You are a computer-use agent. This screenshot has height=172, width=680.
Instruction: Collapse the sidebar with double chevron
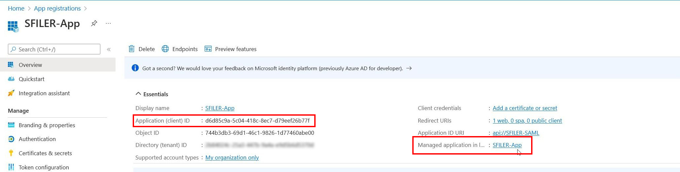coord(109,49)
